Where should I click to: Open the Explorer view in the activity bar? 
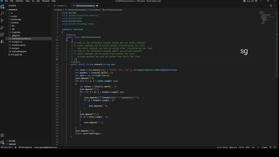coord(2,7)
